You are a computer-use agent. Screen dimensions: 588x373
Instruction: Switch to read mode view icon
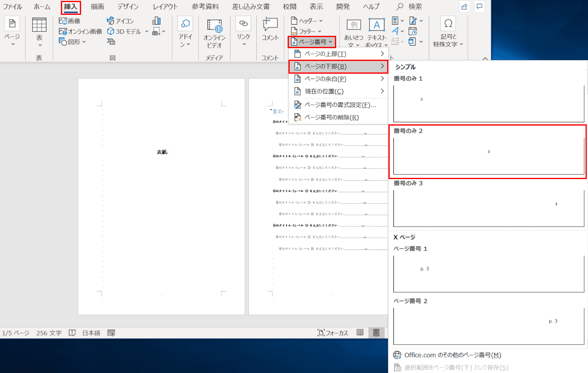coord(360,333)
